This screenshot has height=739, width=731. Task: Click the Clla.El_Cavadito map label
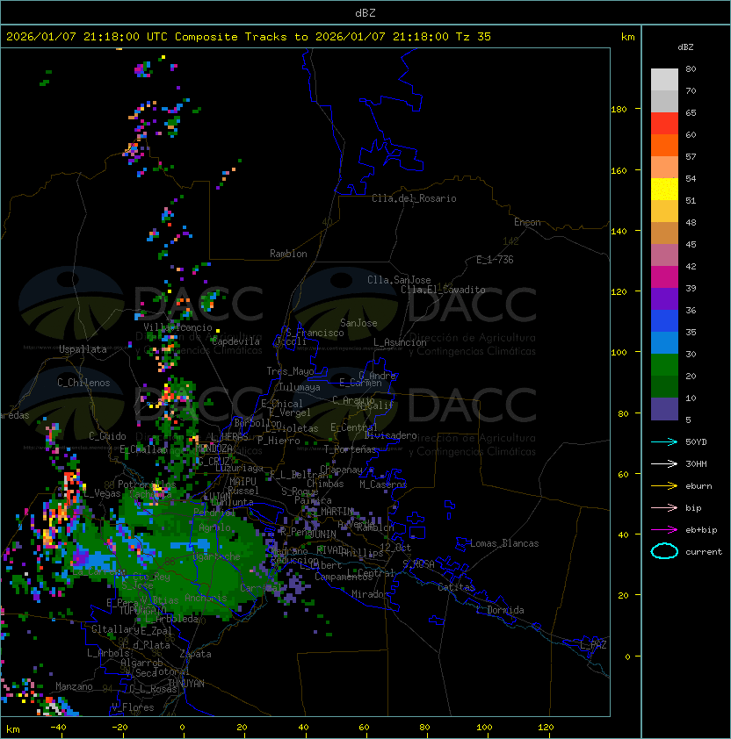coord(443,290)
